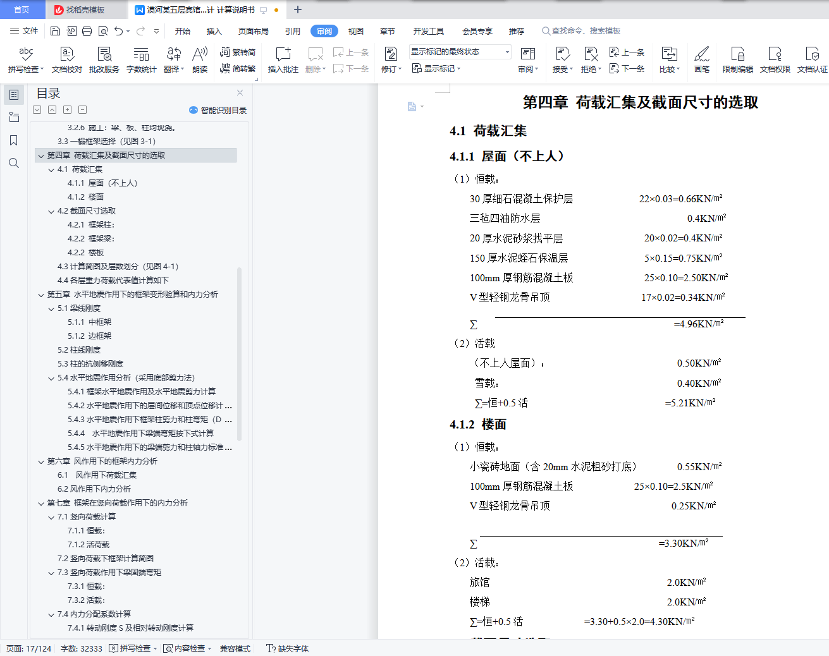
Task: Collapse the 第四章 荷载汇集 tree node
Action: (x=41, y=155)
